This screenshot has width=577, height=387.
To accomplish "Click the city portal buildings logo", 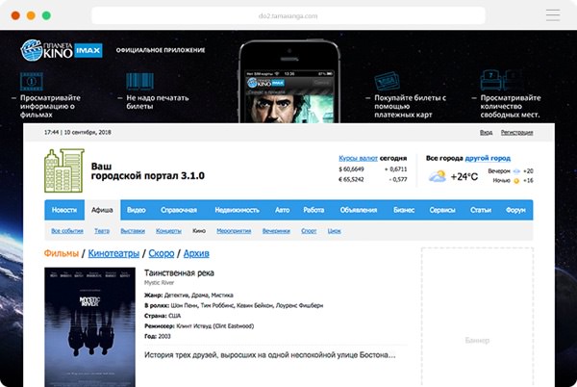I will click(x=64, y=170).
